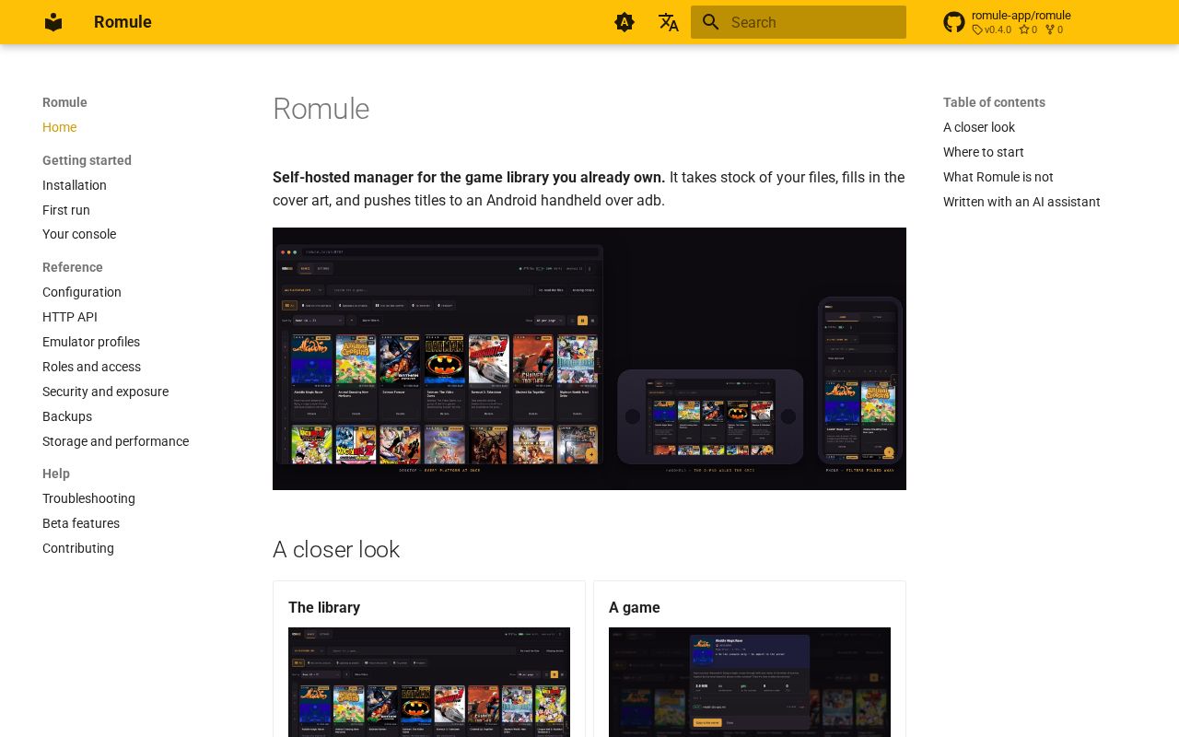Viewport: 1179px width, 737px height.
Task: Open the language selector icon
Action: (669, 22)
